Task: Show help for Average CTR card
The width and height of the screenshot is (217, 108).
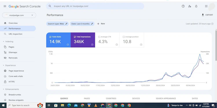Action: [x=117, y=44]
